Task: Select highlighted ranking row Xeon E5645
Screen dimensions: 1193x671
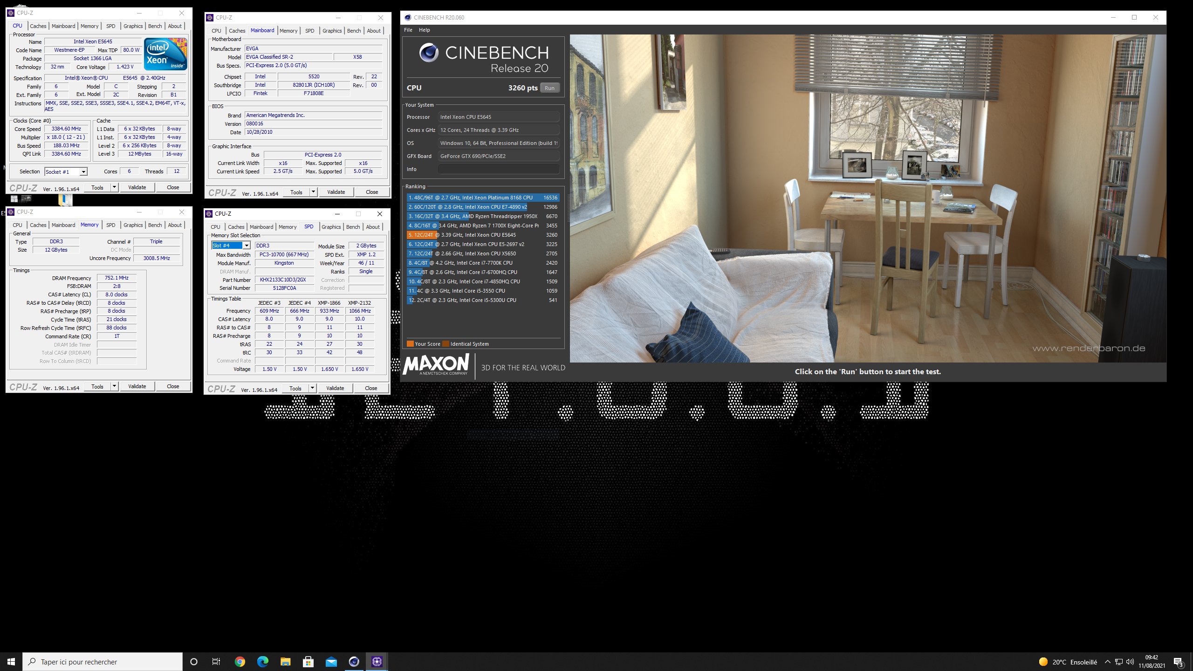Action: pos(483,235)
